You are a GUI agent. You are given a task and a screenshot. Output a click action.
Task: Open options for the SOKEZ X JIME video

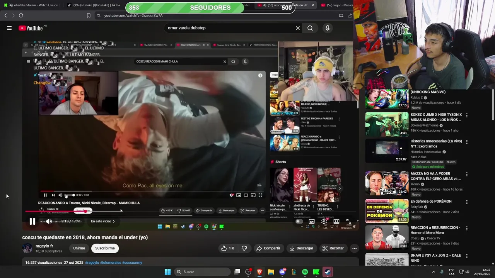pyautogui.click(x=467, y=115)
